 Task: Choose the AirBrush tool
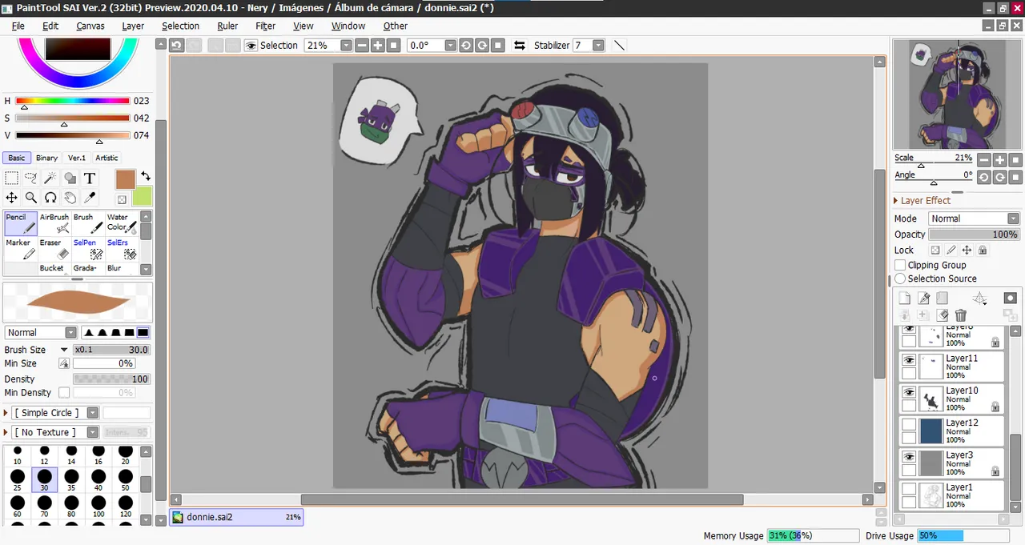click(x=54, y=223)
